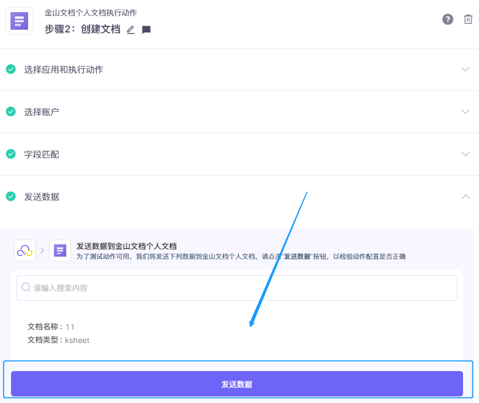Open the 选择账户 section title

tap(41, 112)
